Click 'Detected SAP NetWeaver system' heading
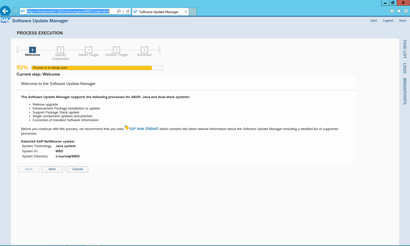This screenshot has height=246, width=410. pyautogui.click(x=48, y=141)
